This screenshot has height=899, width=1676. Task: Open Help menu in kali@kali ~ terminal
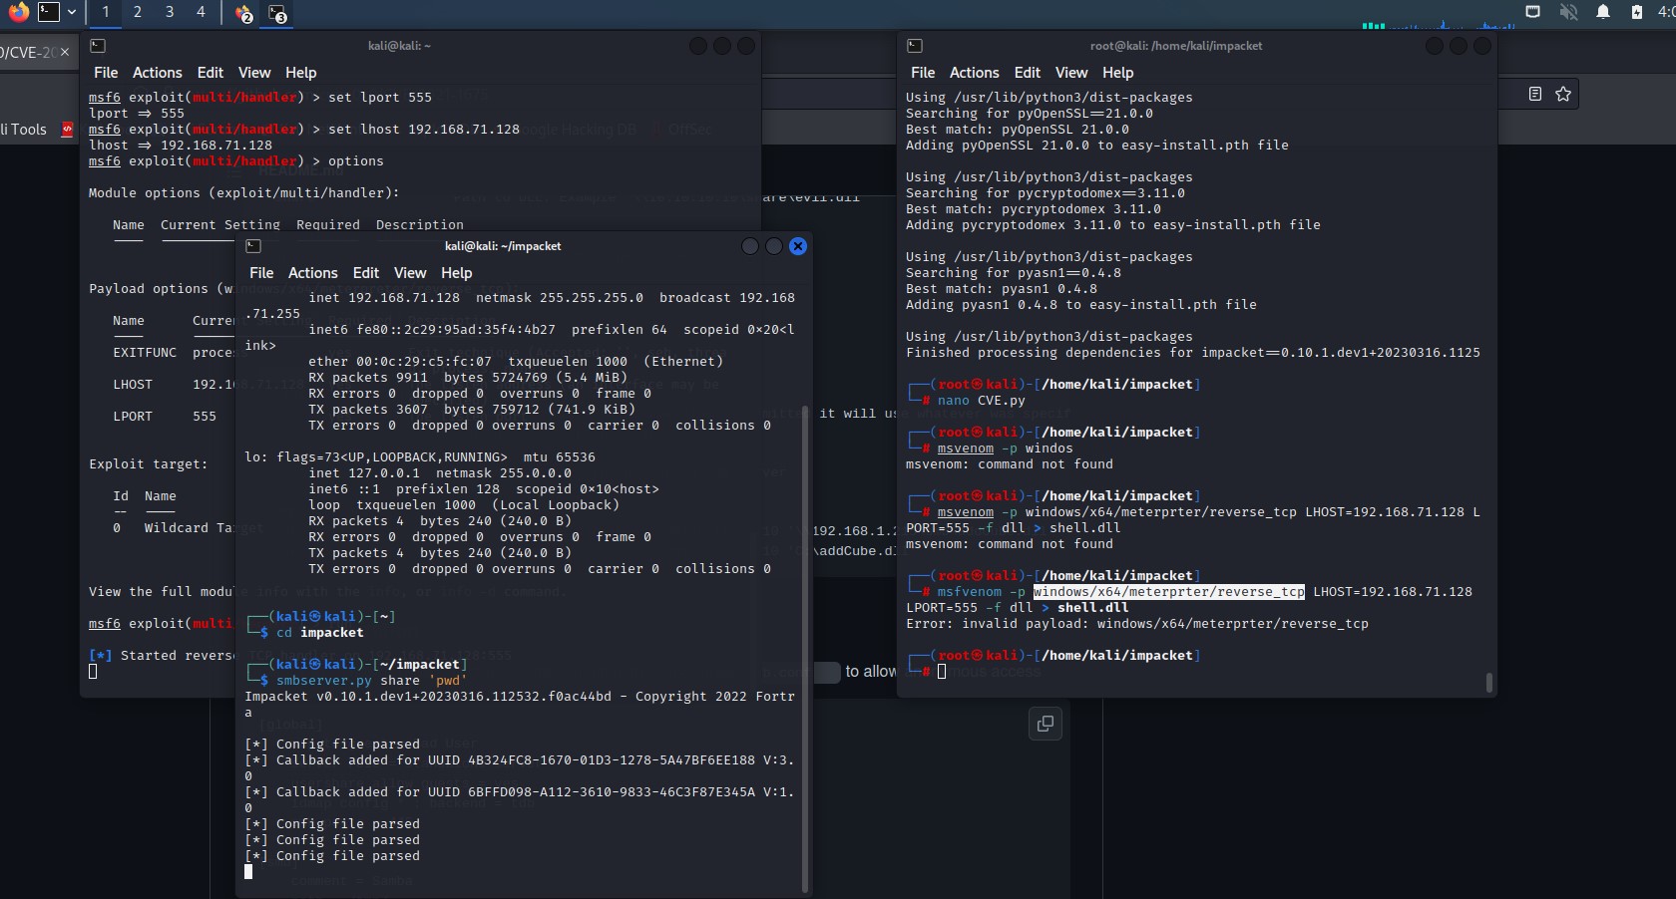[301, 73]
